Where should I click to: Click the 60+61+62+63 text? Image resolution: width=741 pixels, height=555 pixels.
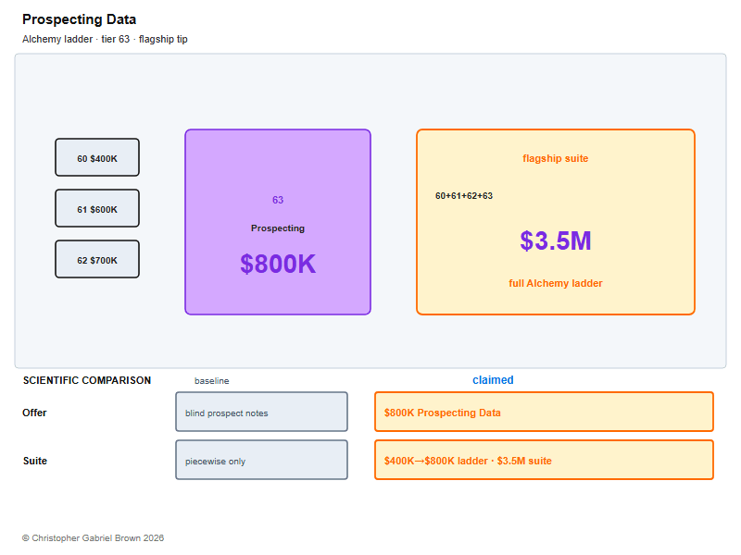pyautogui.click(x=464, y=196)
